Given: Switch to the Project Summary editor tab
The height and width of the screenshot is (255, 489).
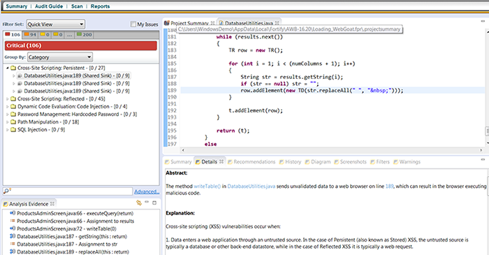Looking at the screenshot, I should [x=189, y=23].
